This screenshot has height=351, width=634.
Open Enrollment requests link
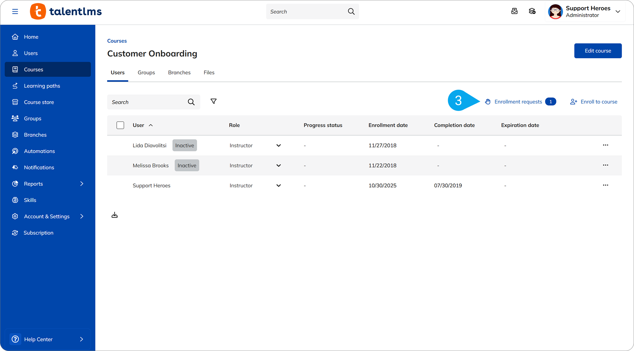point(518,102)
